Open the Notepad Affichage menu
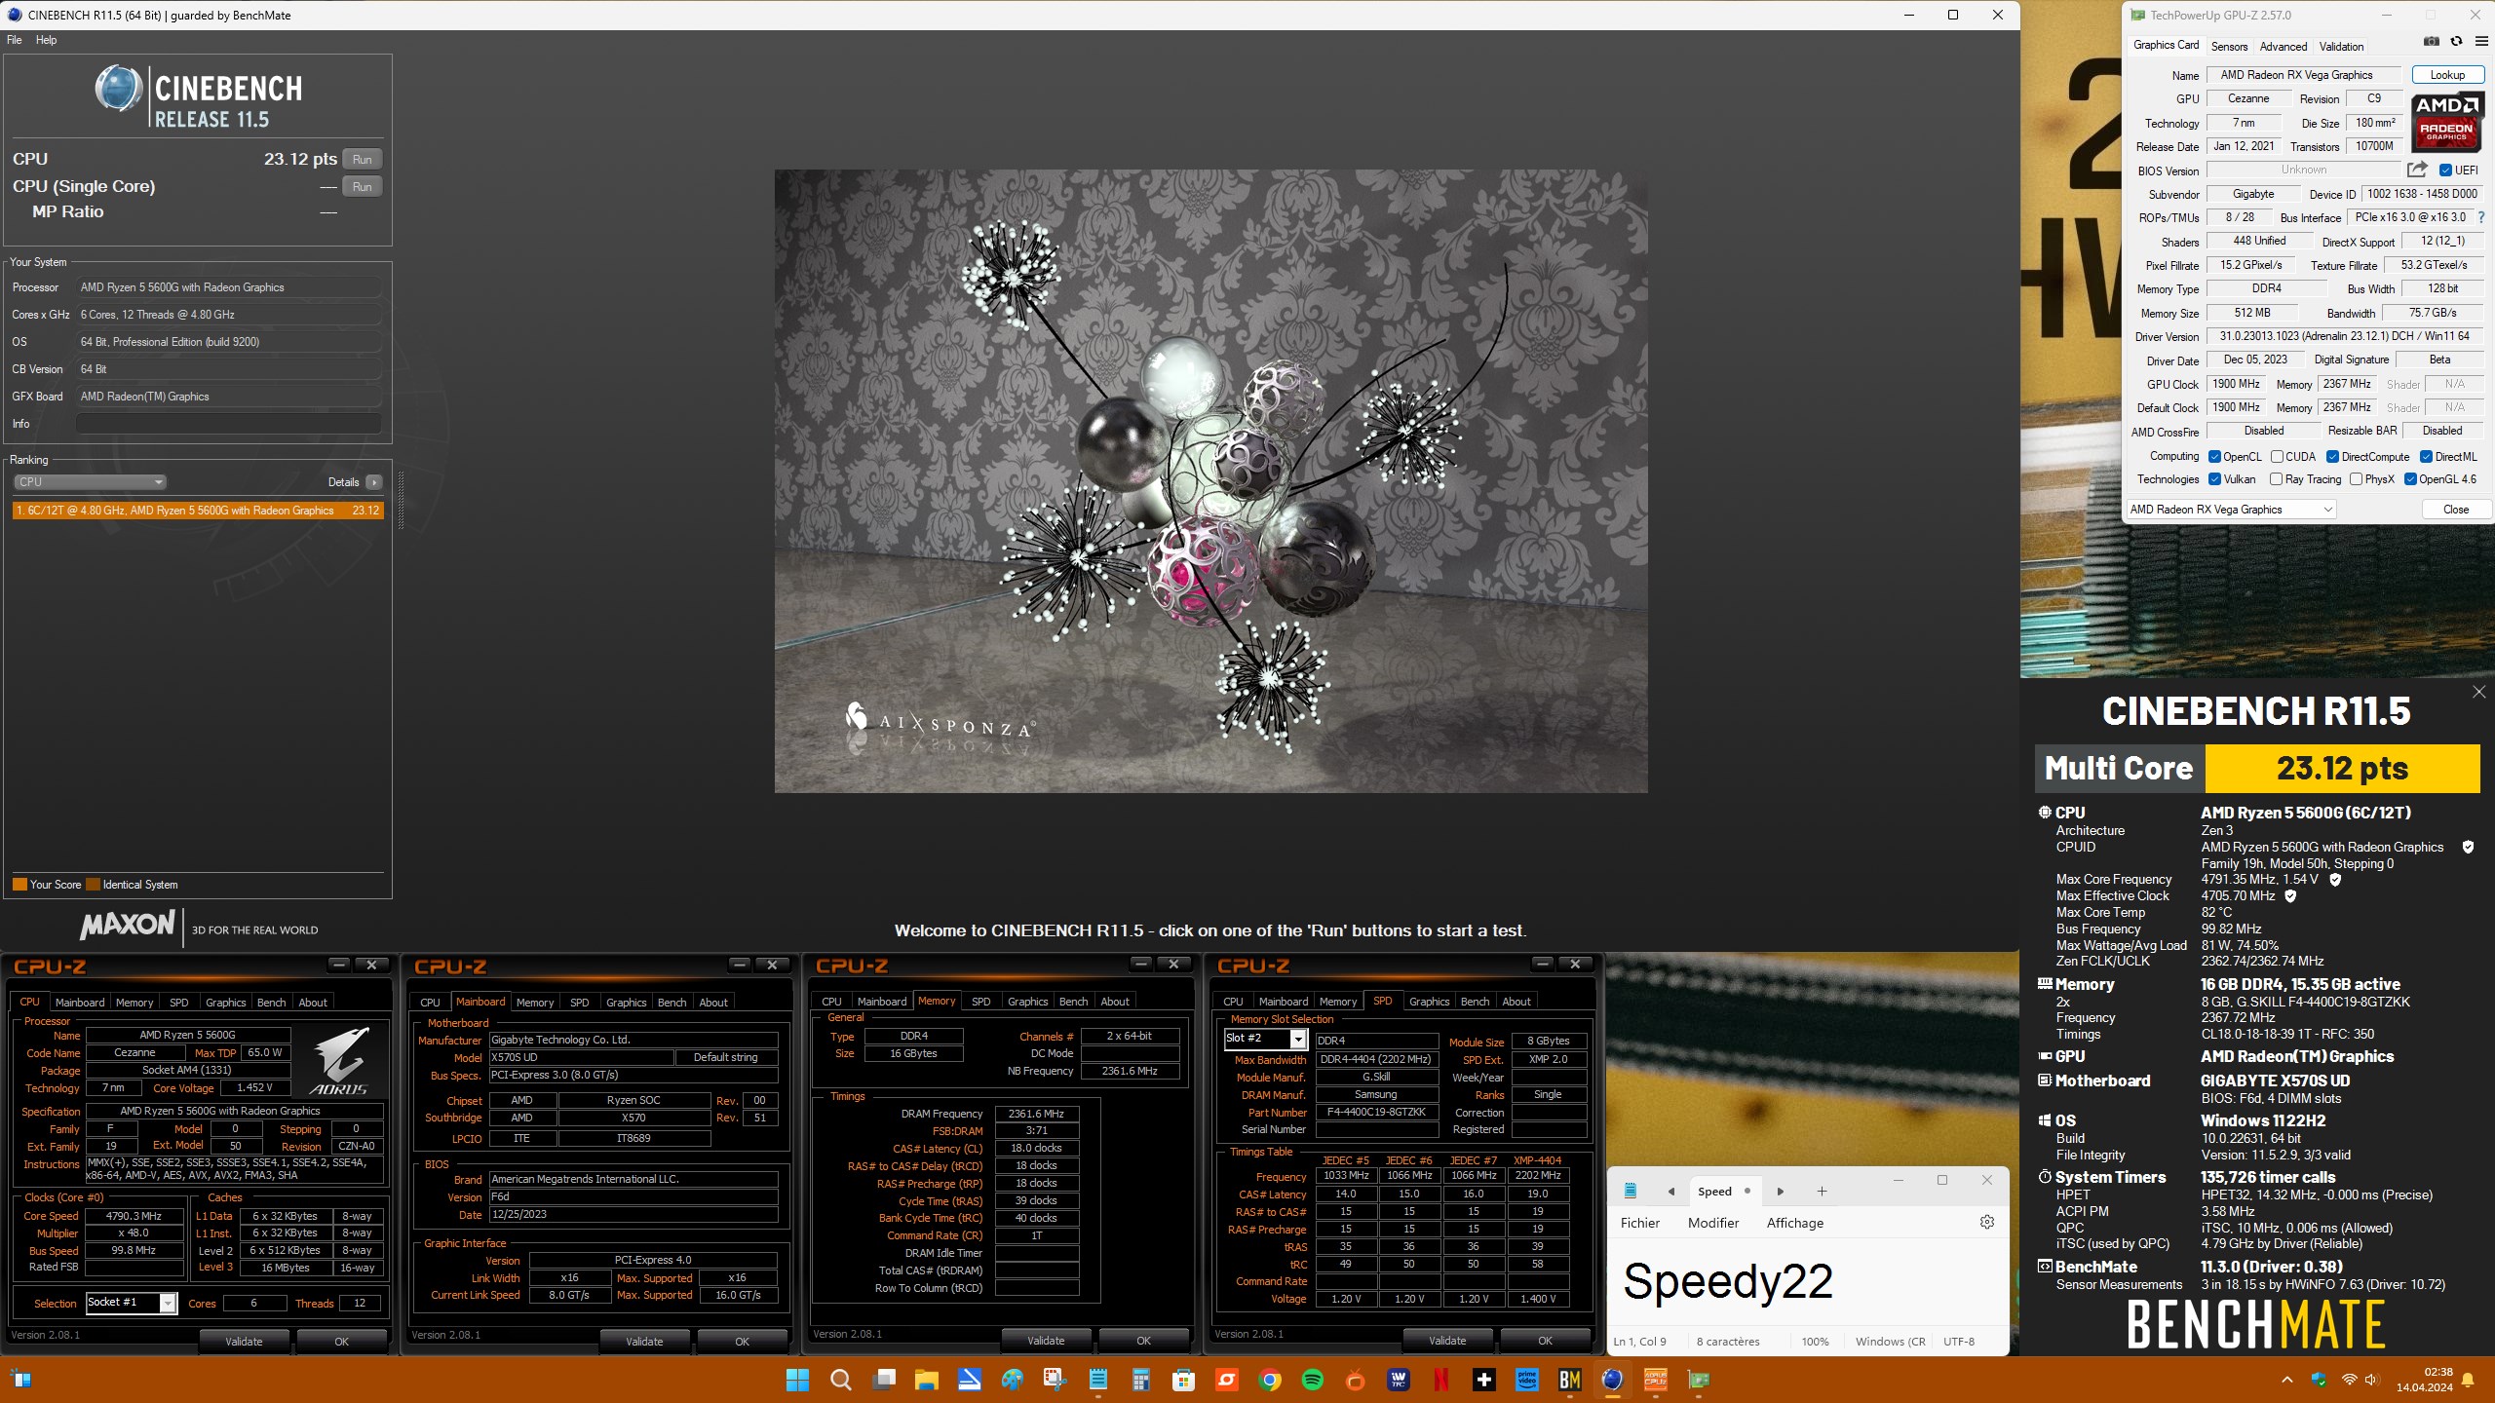The height and width of the screenshot is (1403, 2495). [x=1795, y=1223]
